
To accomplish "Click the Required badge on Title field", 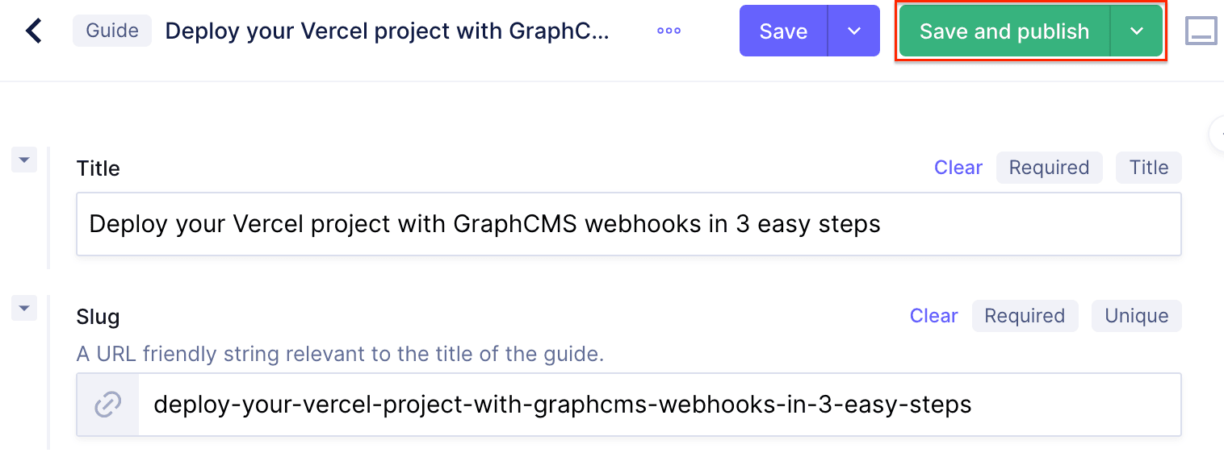I will 1049,168.
